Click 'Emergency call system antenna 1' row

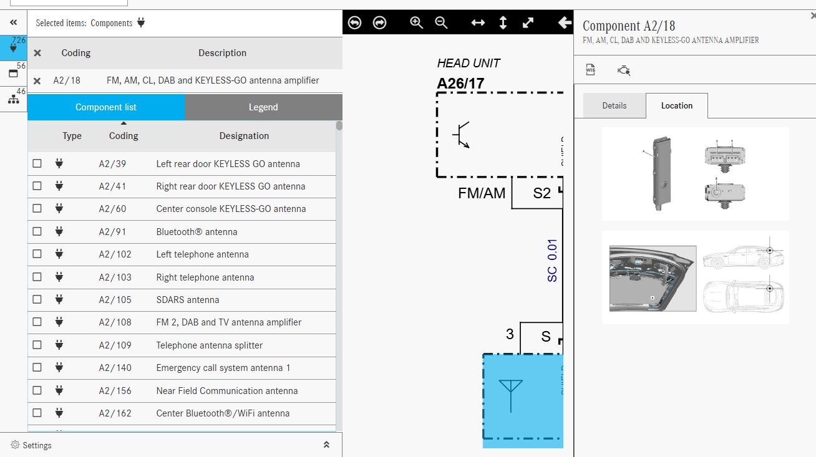pyautogui.click(x=182, y=368)
